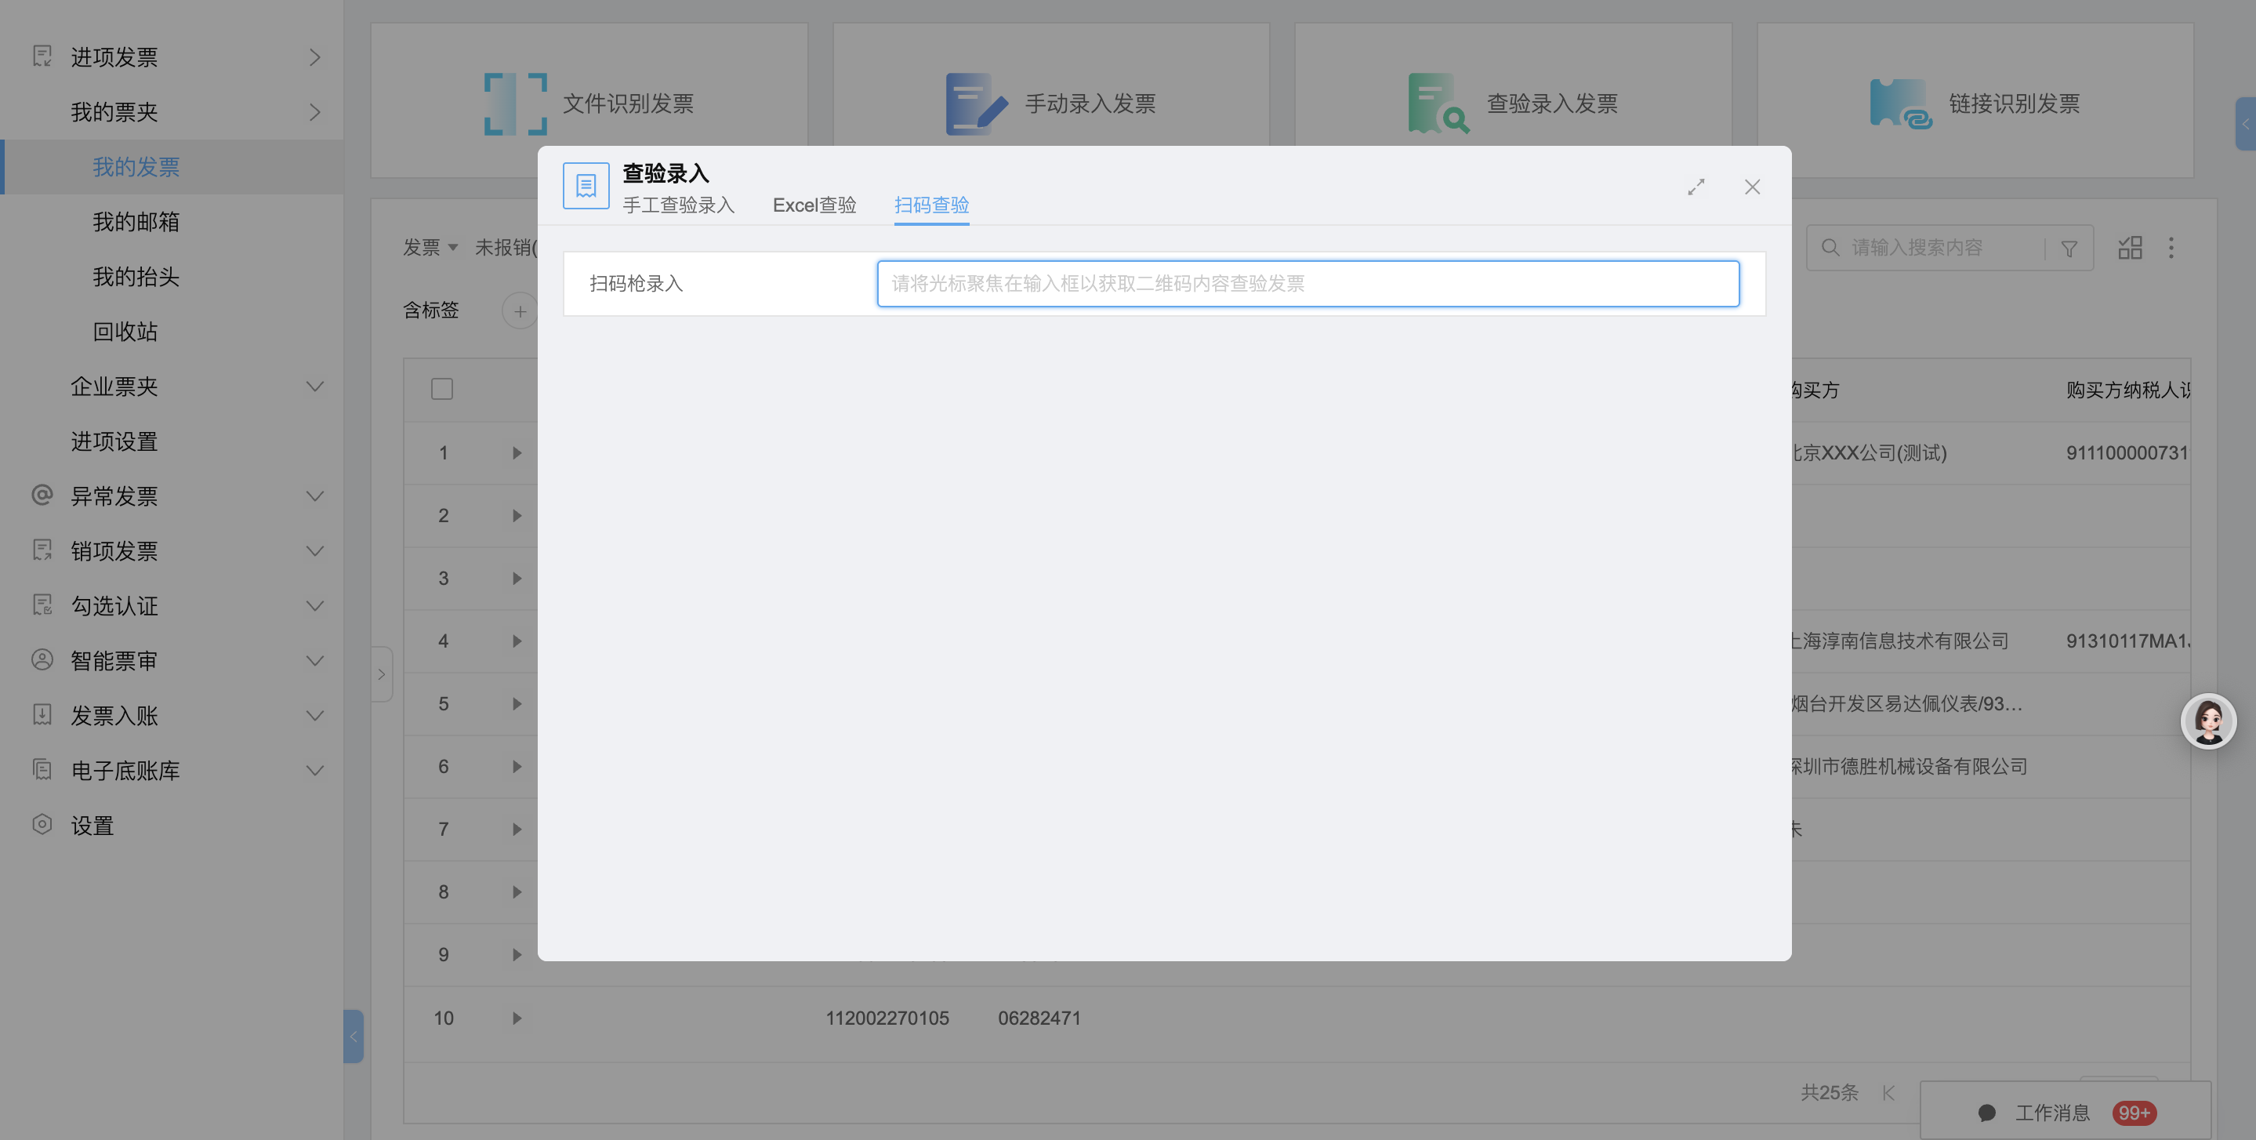The height and width of the screenshot is (1140, 2256).
Task: Open the vertical three-dot more menu
Action: (2171, 248)
